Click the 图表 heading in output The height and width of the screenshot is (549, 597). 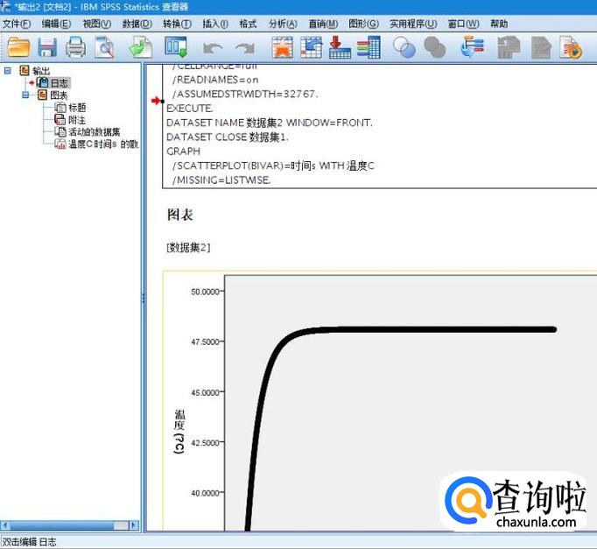[180, 215]
